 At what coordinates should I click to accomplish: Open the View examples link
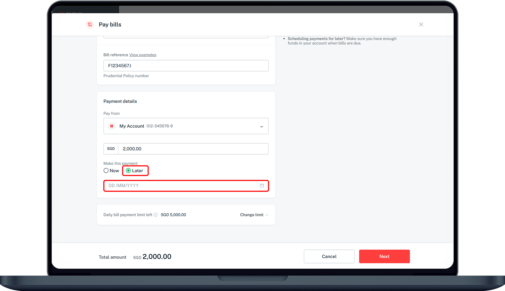coord(143,55)
